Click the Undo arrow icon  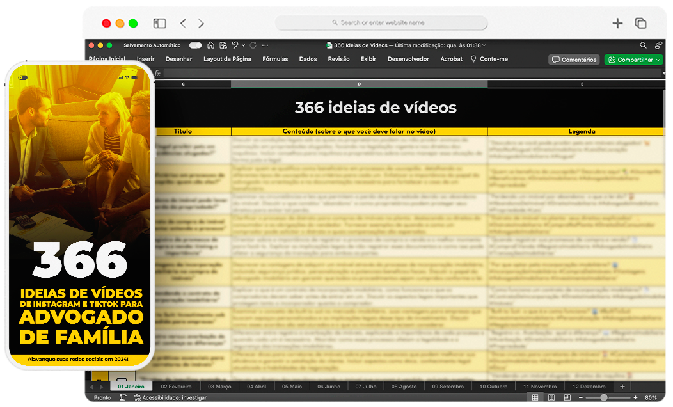[x=235, y=45]
